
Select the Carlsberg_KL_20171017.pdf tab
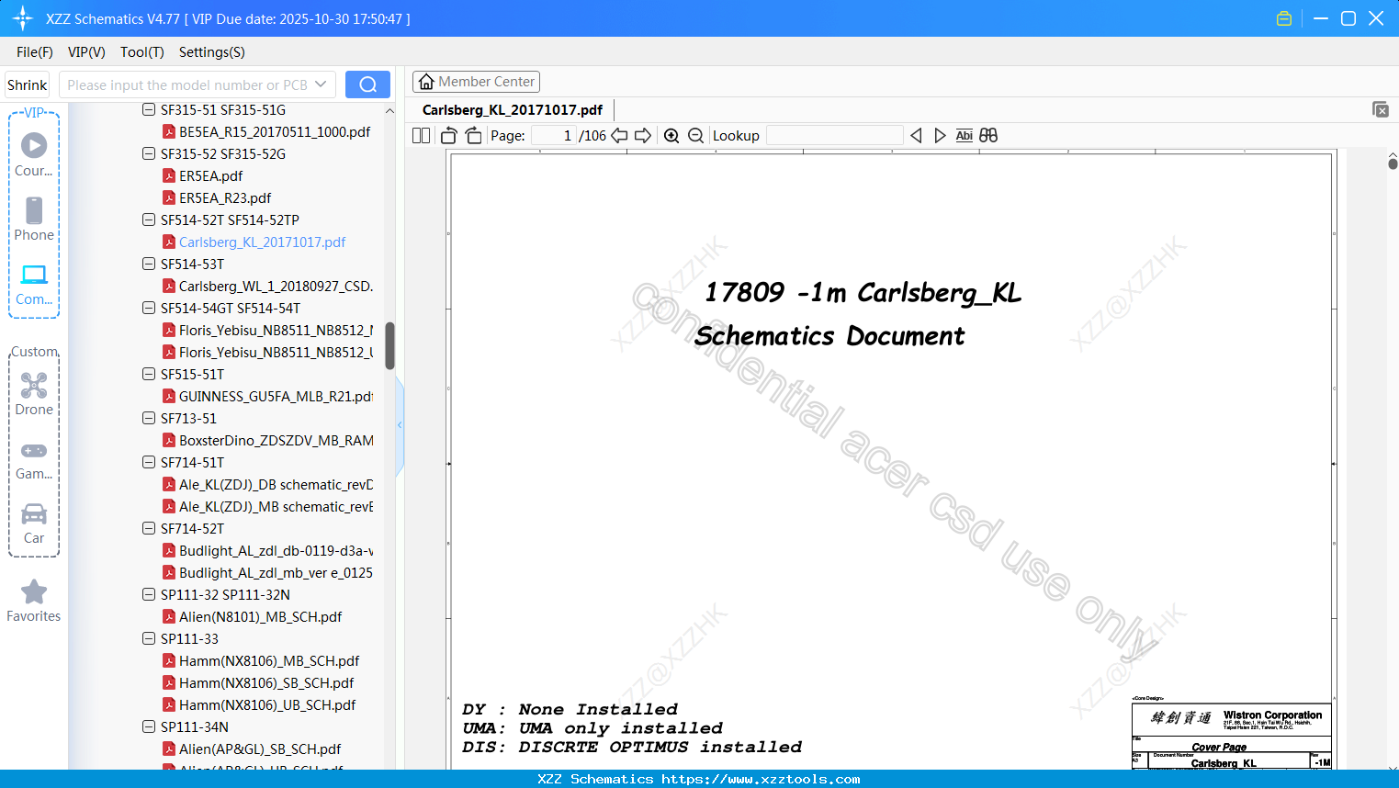pos(513,110)
